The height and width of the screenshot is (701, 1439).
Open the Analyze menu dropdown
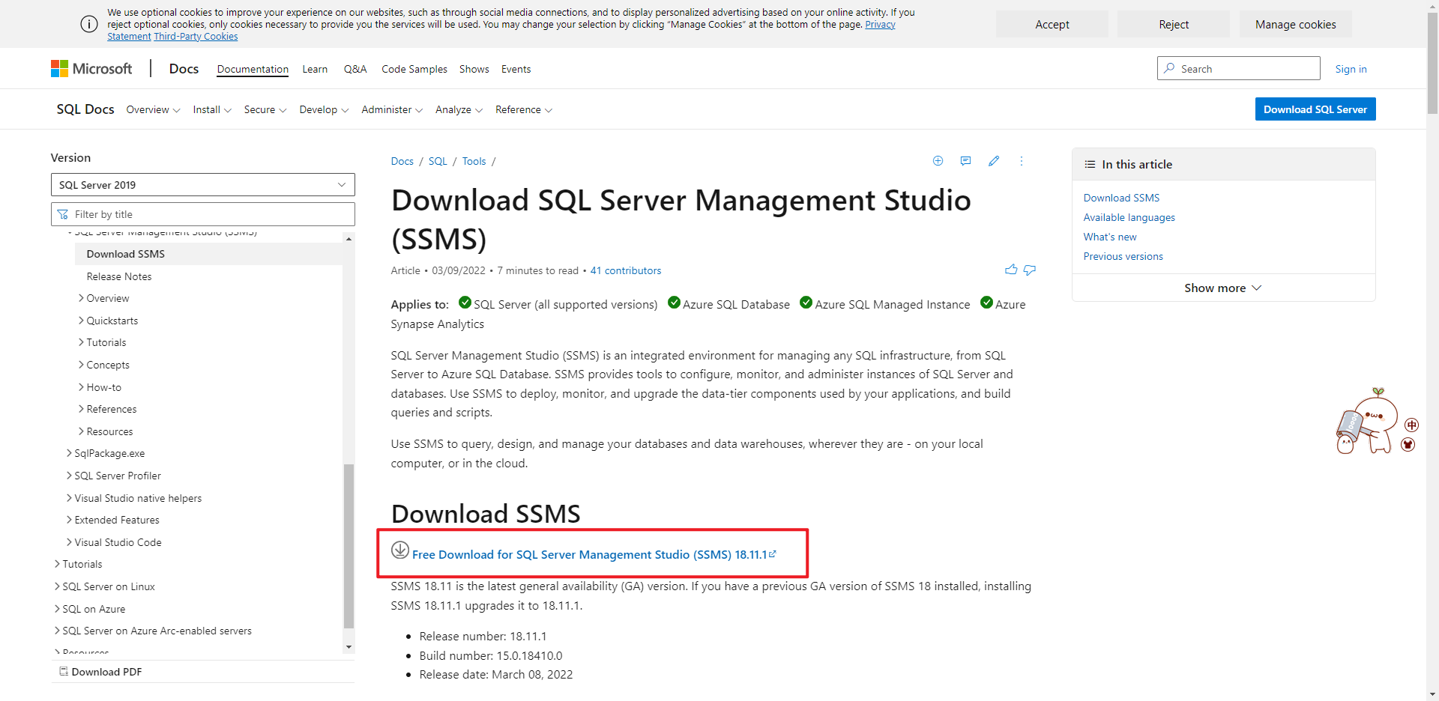pos(459,109)
